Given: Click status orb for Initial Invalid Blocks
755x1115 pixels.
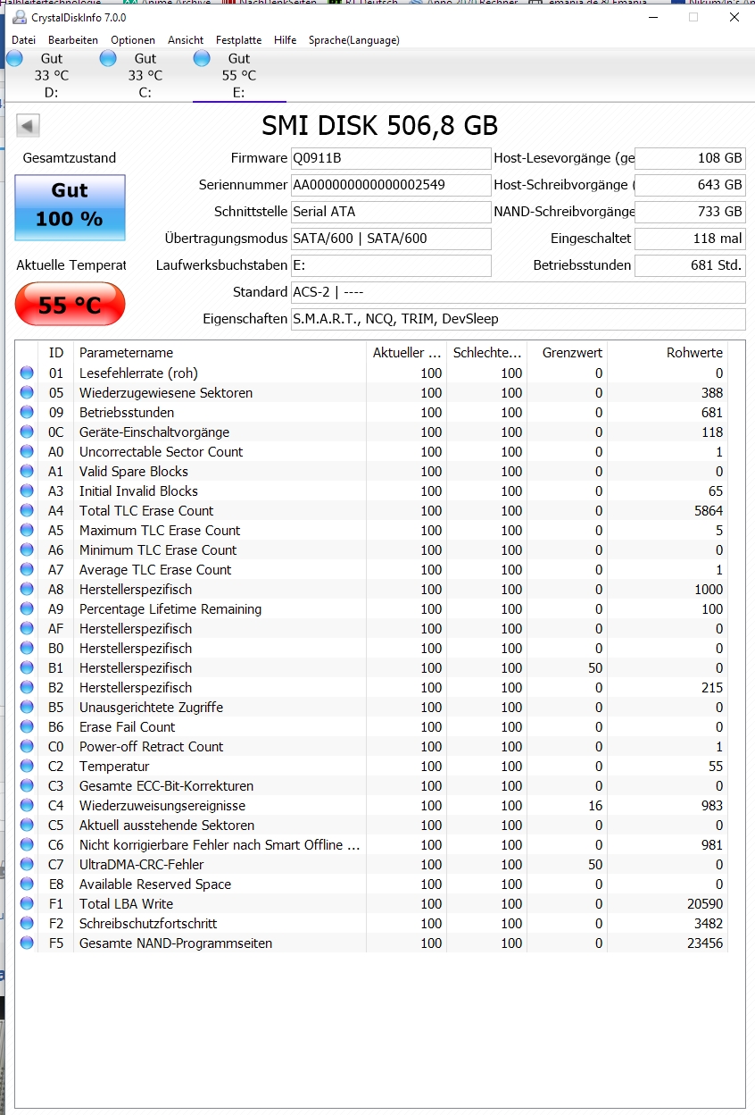Looking at the screenshot, I should [27, 491].
